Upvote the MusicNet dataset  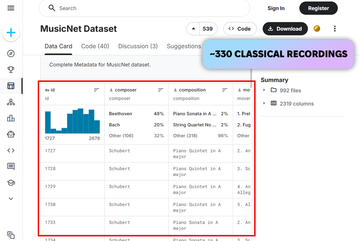point(194,29)
